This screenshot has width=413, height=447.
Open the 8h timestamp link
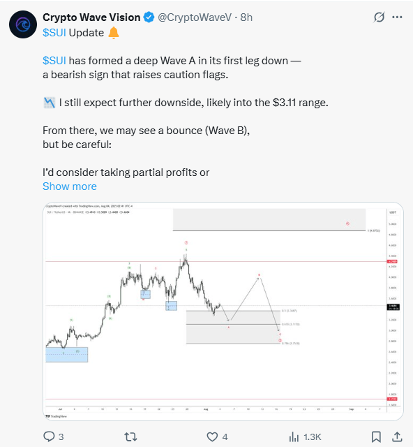coord(246,17)
